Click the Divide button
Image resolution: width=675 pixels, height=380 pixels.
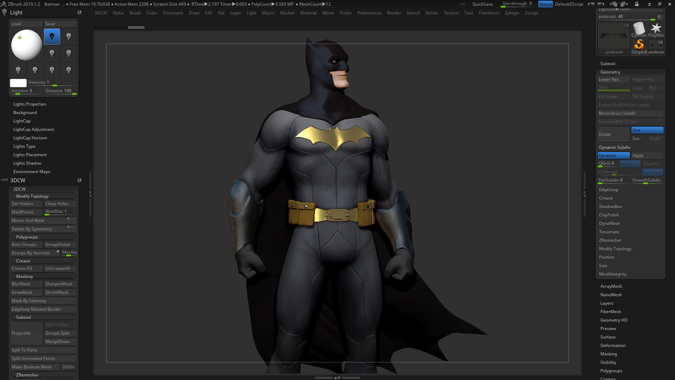(613, 134)
